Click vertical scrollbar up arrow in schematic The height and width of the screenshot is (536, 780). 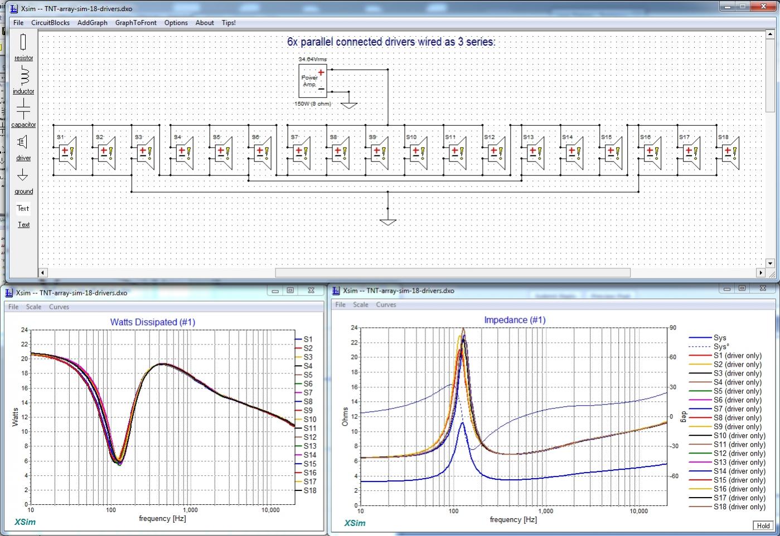click(x=771, y=35)
